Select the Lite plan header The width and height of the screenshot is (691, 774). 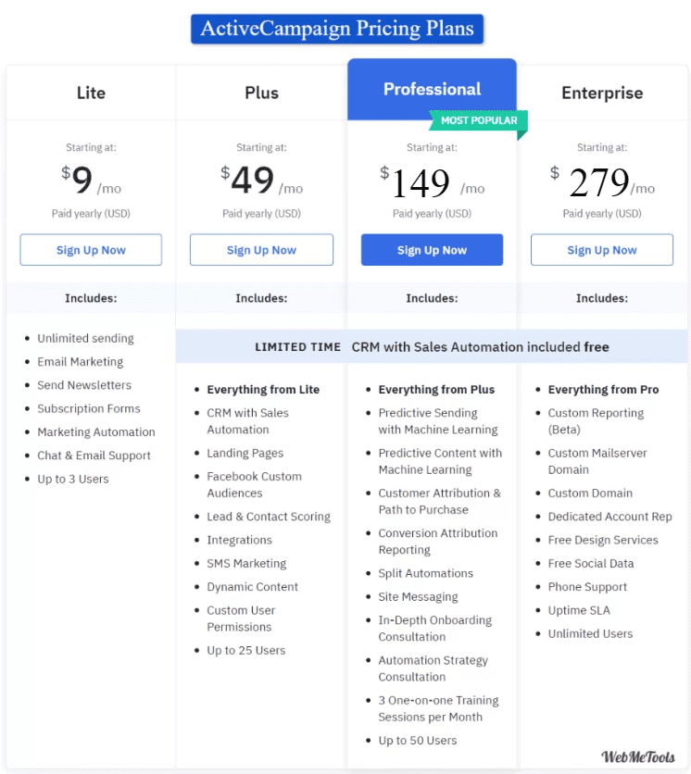tap(91, 93)
